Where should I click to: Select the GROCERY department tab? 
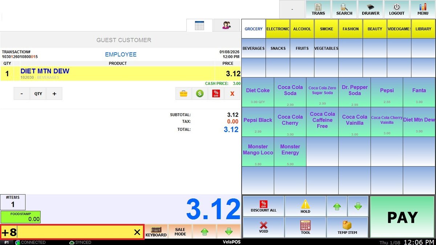pos(253,29)
